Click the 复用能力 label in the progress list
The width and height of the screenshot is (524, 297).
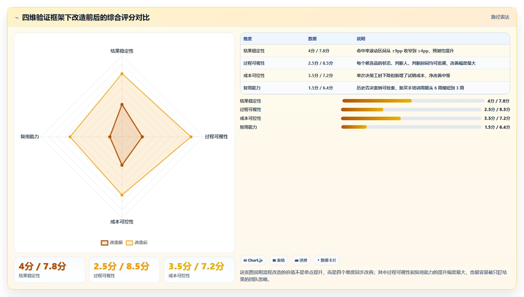tap(248, 127)
